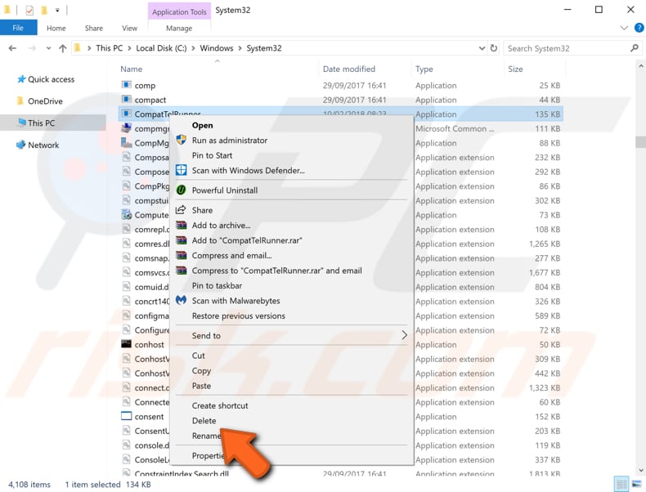Image resolution: width=646 pixels, height=492 pixels.
Task: Click Windows in the address breadcrumb
Action: [217, 48]
